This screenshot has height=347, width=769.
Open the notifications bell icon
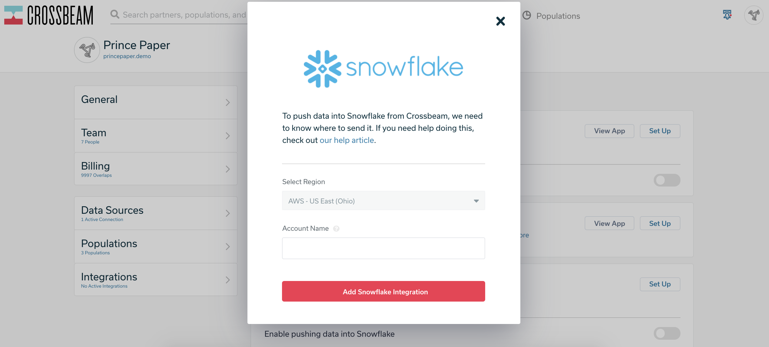pyautogui.click(x=727, y=15)
